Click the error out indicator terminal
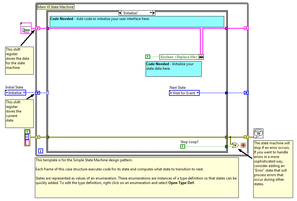Screen dimensions: 297x201 coord(258,133)
